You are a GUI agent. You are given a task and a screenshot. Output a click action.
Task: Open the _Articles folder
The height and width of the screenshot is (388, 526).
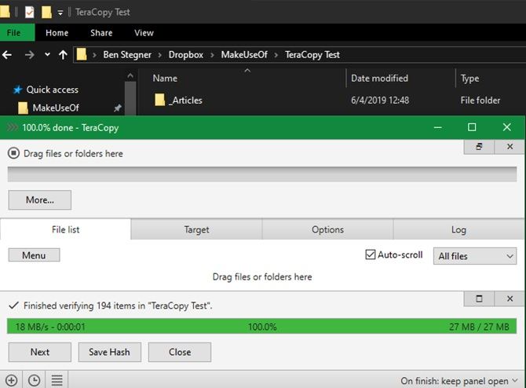[185, 100]
